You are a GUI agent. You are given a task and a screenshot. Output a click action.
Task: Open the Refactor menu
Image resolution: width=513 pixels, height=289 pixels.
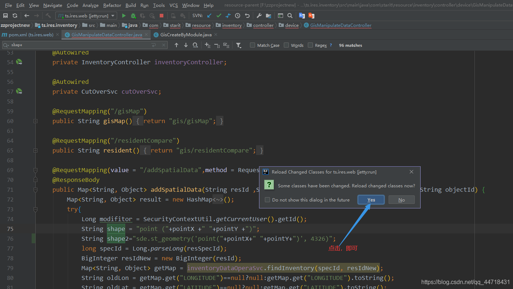[x=112, y=5]
